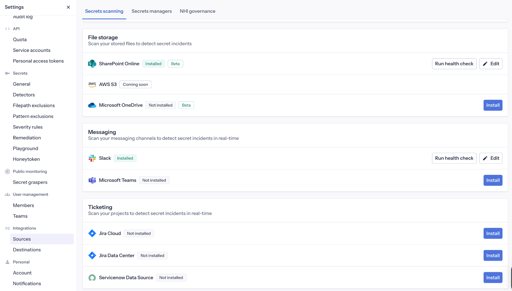Edit the Slack integration
Viewport: 512px width, 291px height.
490,158
